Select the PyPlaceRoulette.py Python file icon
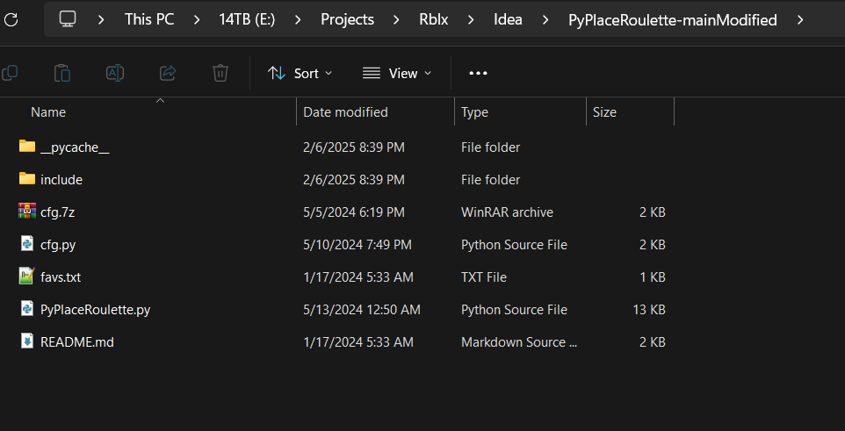The image size is (845, 431). [x=27, y=308]
